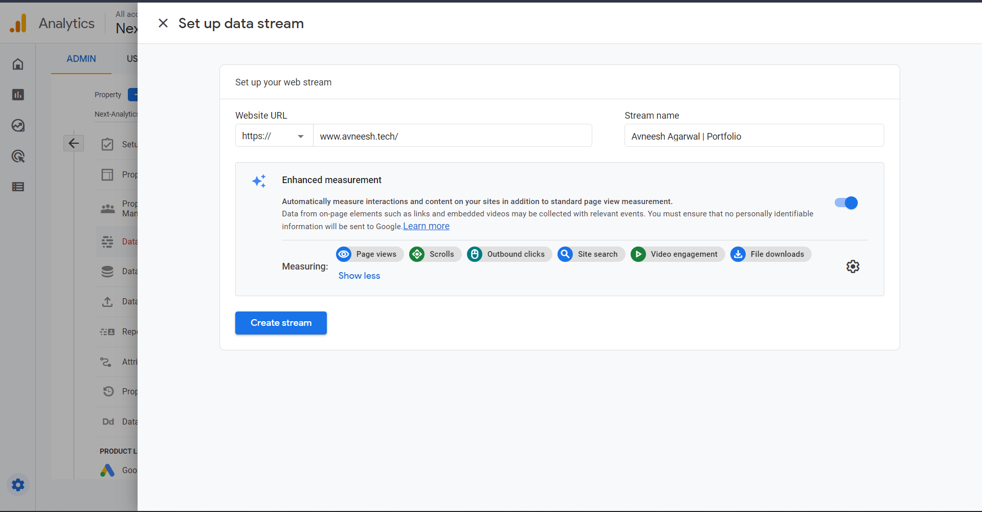Click the File downloads icon
Viewport: 982px width, 512px height.
[x=738, y=254]
